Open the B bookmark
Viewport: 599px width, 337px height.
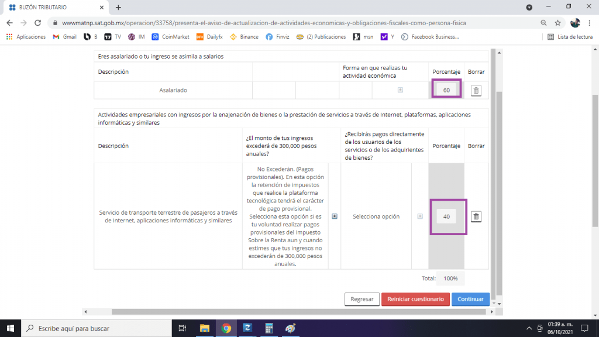91,37
